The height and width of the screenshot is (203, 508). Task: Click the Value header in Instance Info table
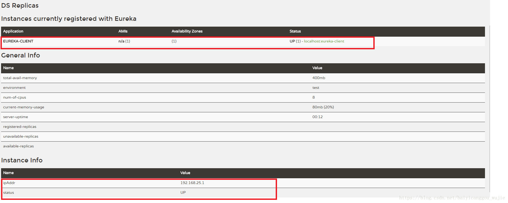[x=185, y=173]
